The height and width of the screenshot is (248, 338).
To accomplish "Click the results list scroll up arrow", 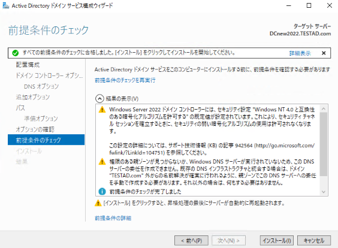I will 324,109.
